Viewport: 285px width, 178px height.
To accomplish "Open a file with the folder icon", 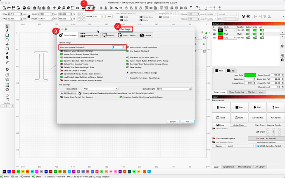I will (9, 8).
